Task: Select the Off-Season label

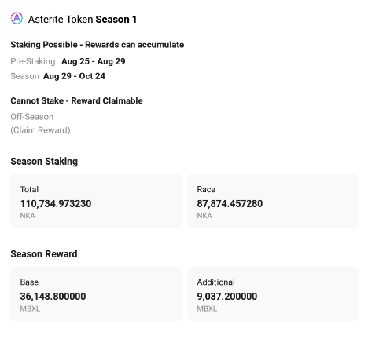Action: tap(32, 117)
